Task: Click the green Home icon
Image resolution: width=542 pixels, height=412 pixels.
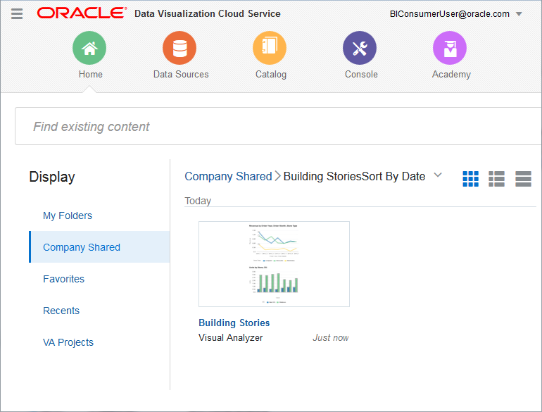Action: 89,48
